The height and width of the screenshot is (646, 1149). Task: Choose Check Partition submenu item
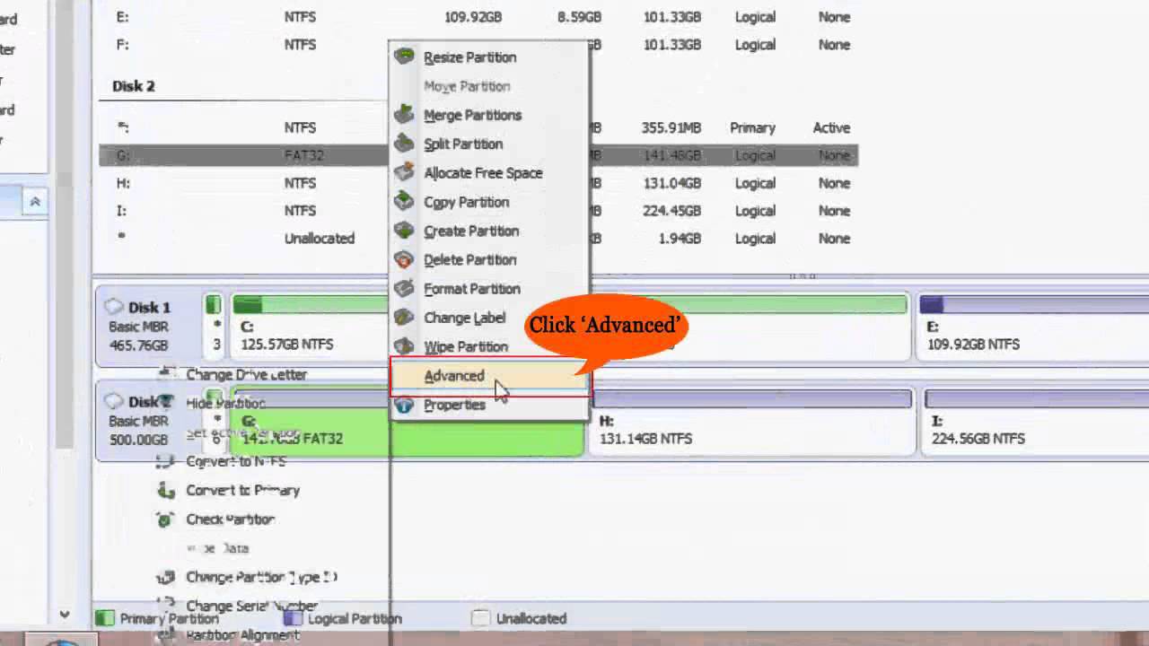(230, 519)
